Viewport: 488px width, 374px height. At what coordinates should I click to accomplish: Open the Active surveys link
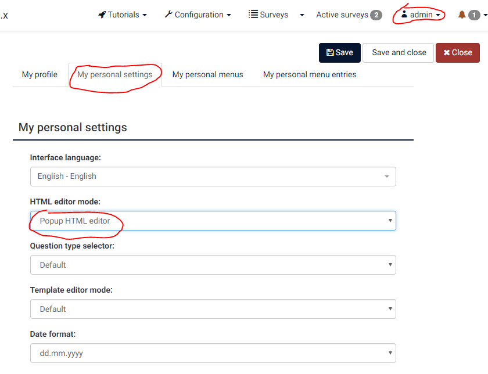[342, 15]
